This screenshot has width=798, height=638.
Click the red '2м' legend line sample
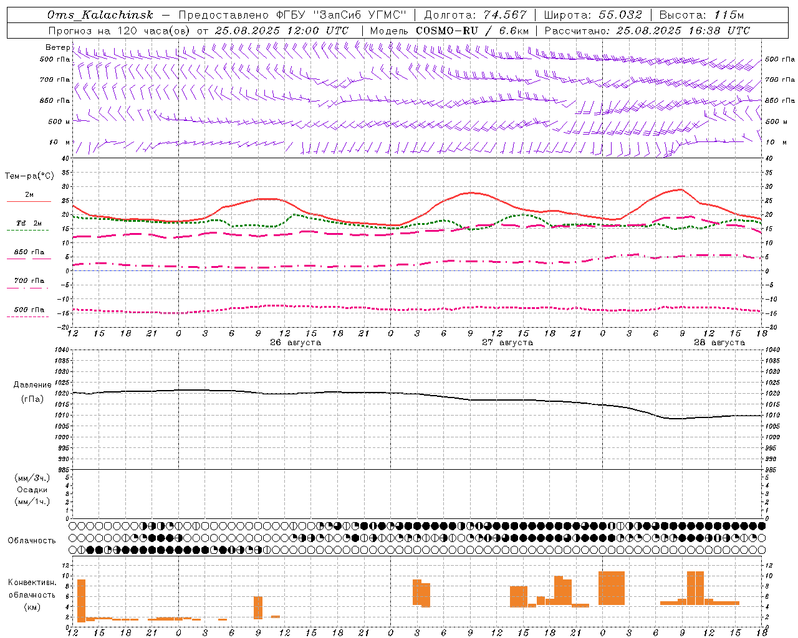pos(29,202)
